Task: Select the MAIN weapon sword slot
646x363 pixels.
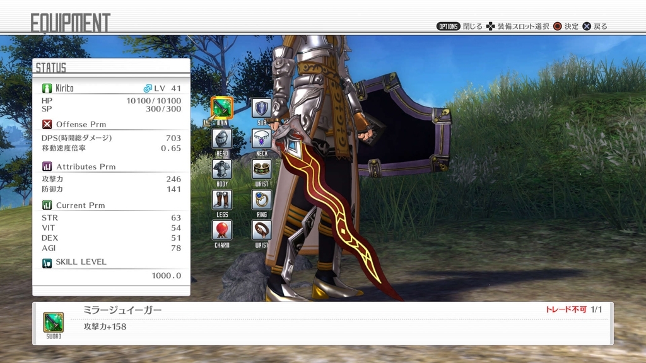Action: (x=221, y=108)
